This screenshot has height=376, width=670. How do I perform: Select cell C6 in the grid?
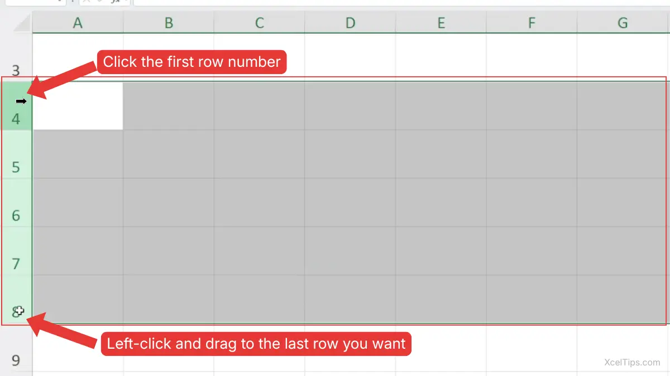pyautogui.click(x=259, y=203)
